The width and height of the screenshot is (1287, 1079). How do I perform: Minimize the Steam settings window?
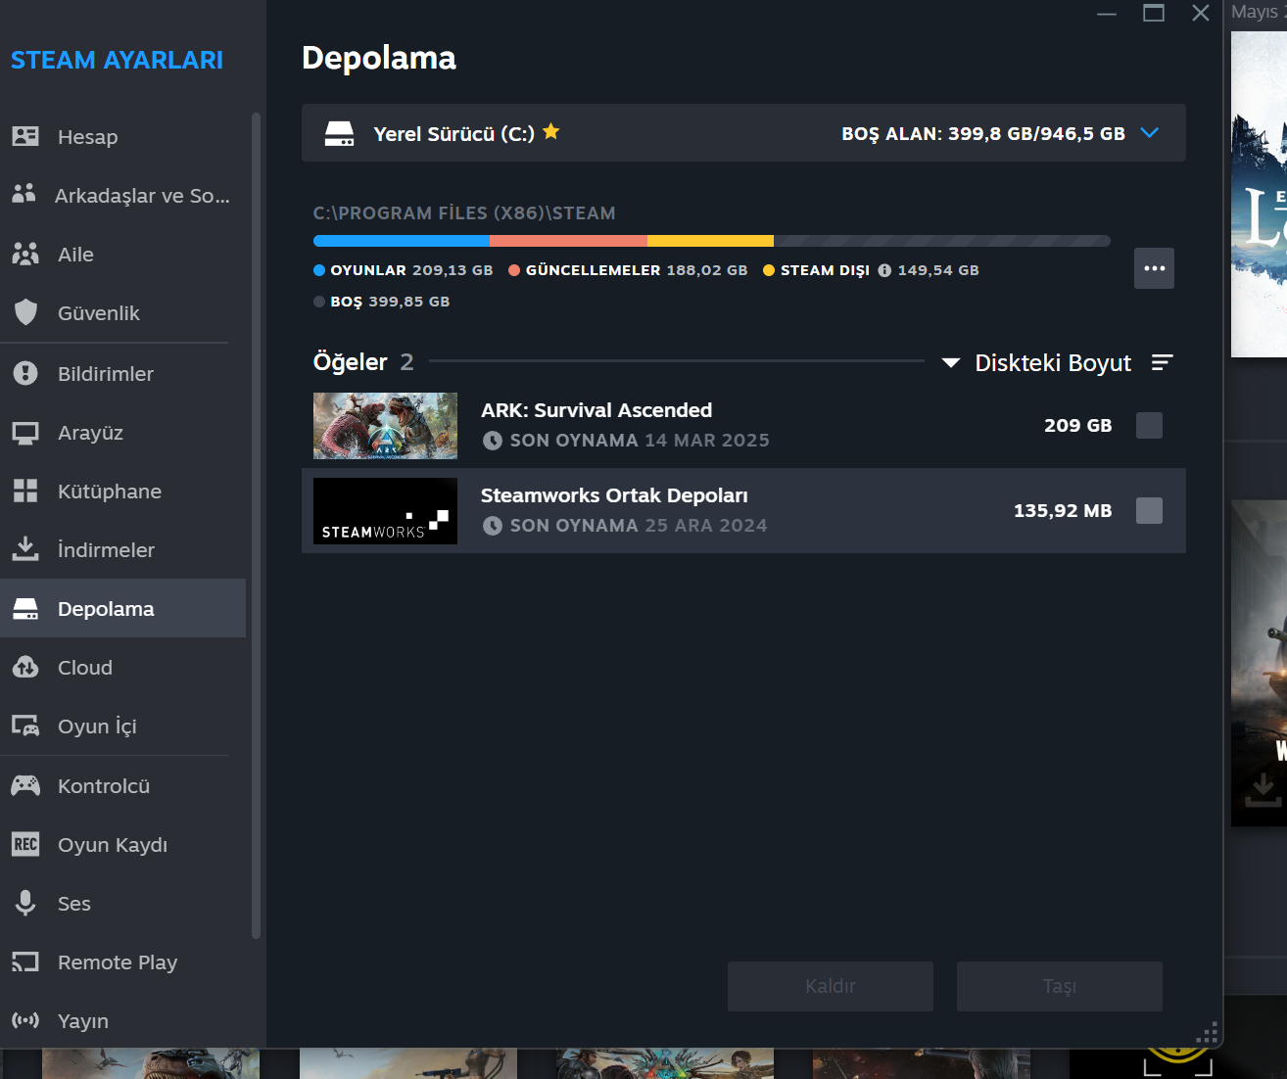(1107, 14)
